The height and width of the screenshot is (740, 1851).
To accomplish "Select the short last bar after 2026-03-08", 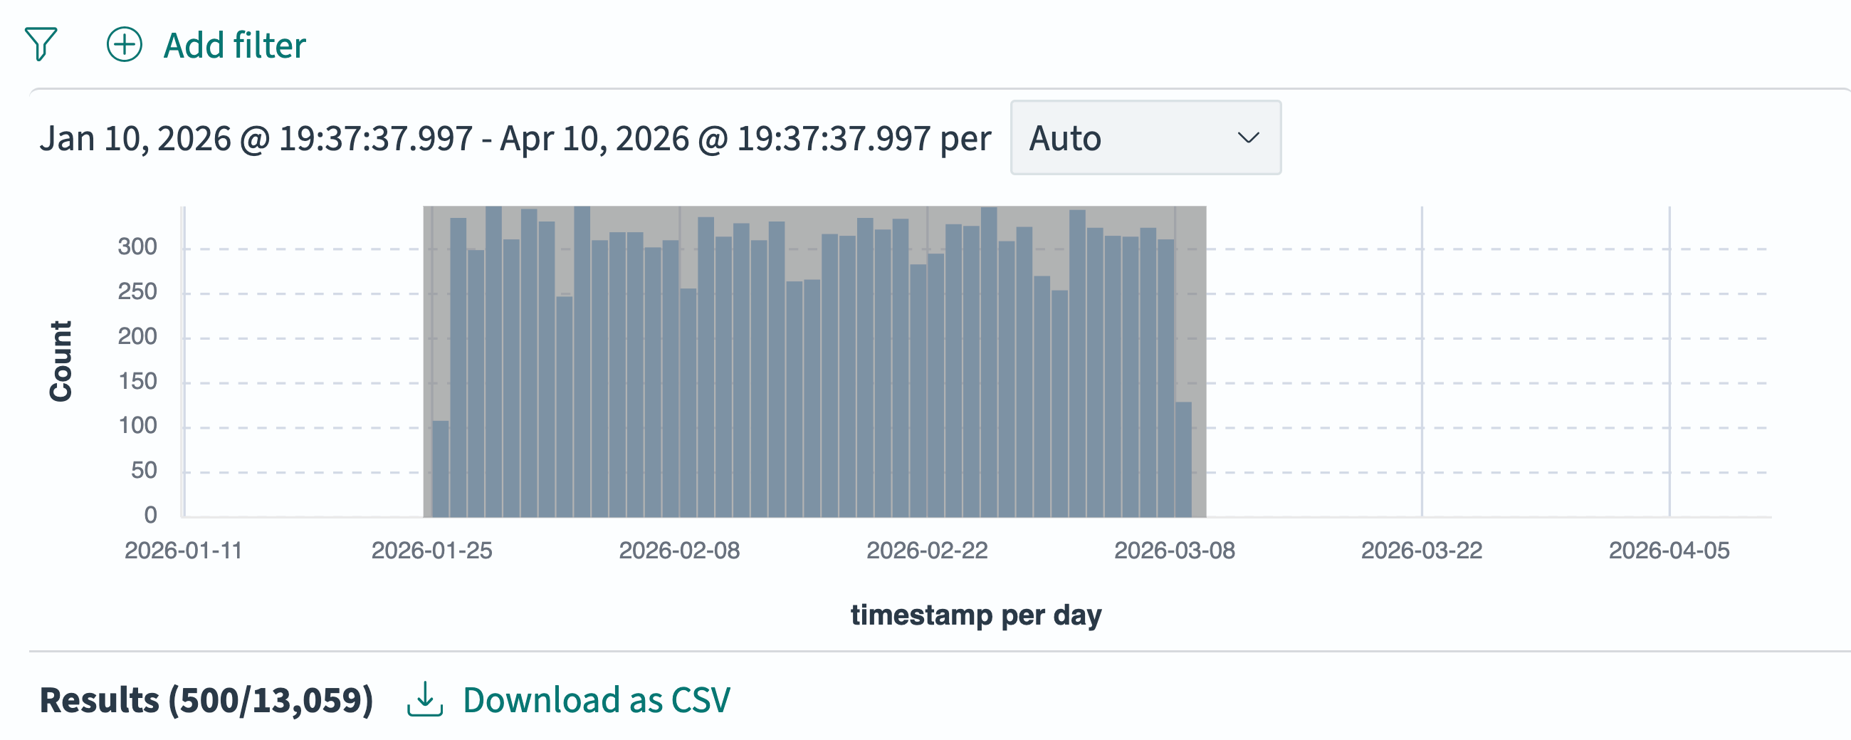I will [1183, 459].
